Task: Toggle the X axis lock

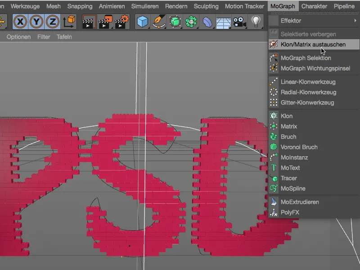Action: pyautogui.click(x=20, y=21)
